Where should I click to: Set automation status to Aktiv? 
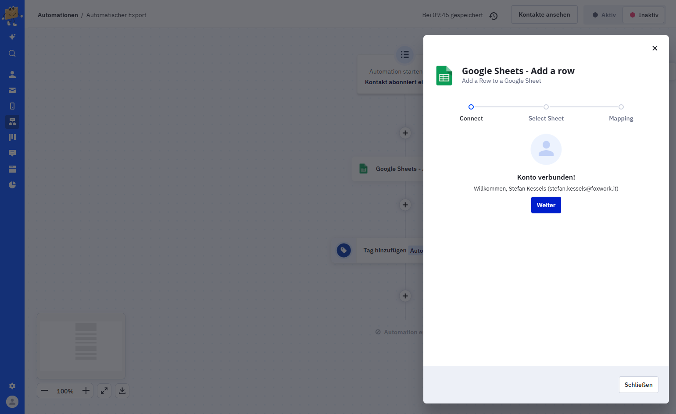click(x=604, y=15)
